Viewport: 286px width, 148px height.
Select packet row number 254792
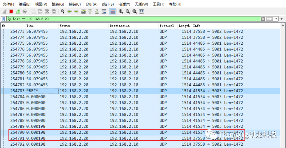coord(140,144)
